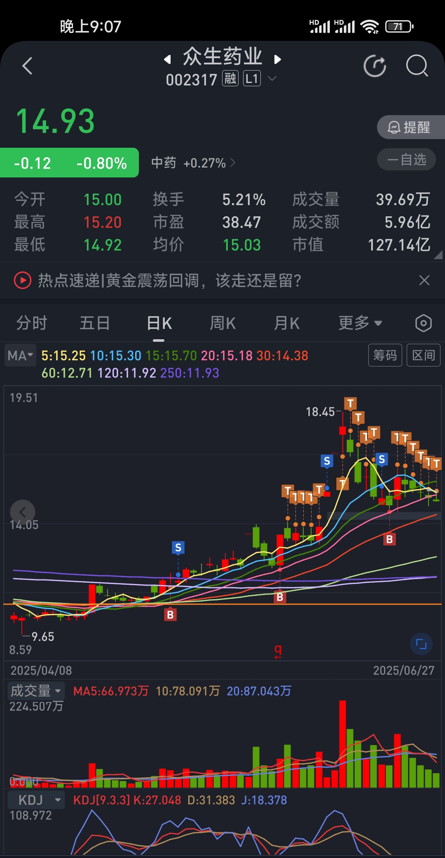Viewport: 445px width, 858px height.
Task: Pan chart left with round arrow button
Action: tap(23, 512)
